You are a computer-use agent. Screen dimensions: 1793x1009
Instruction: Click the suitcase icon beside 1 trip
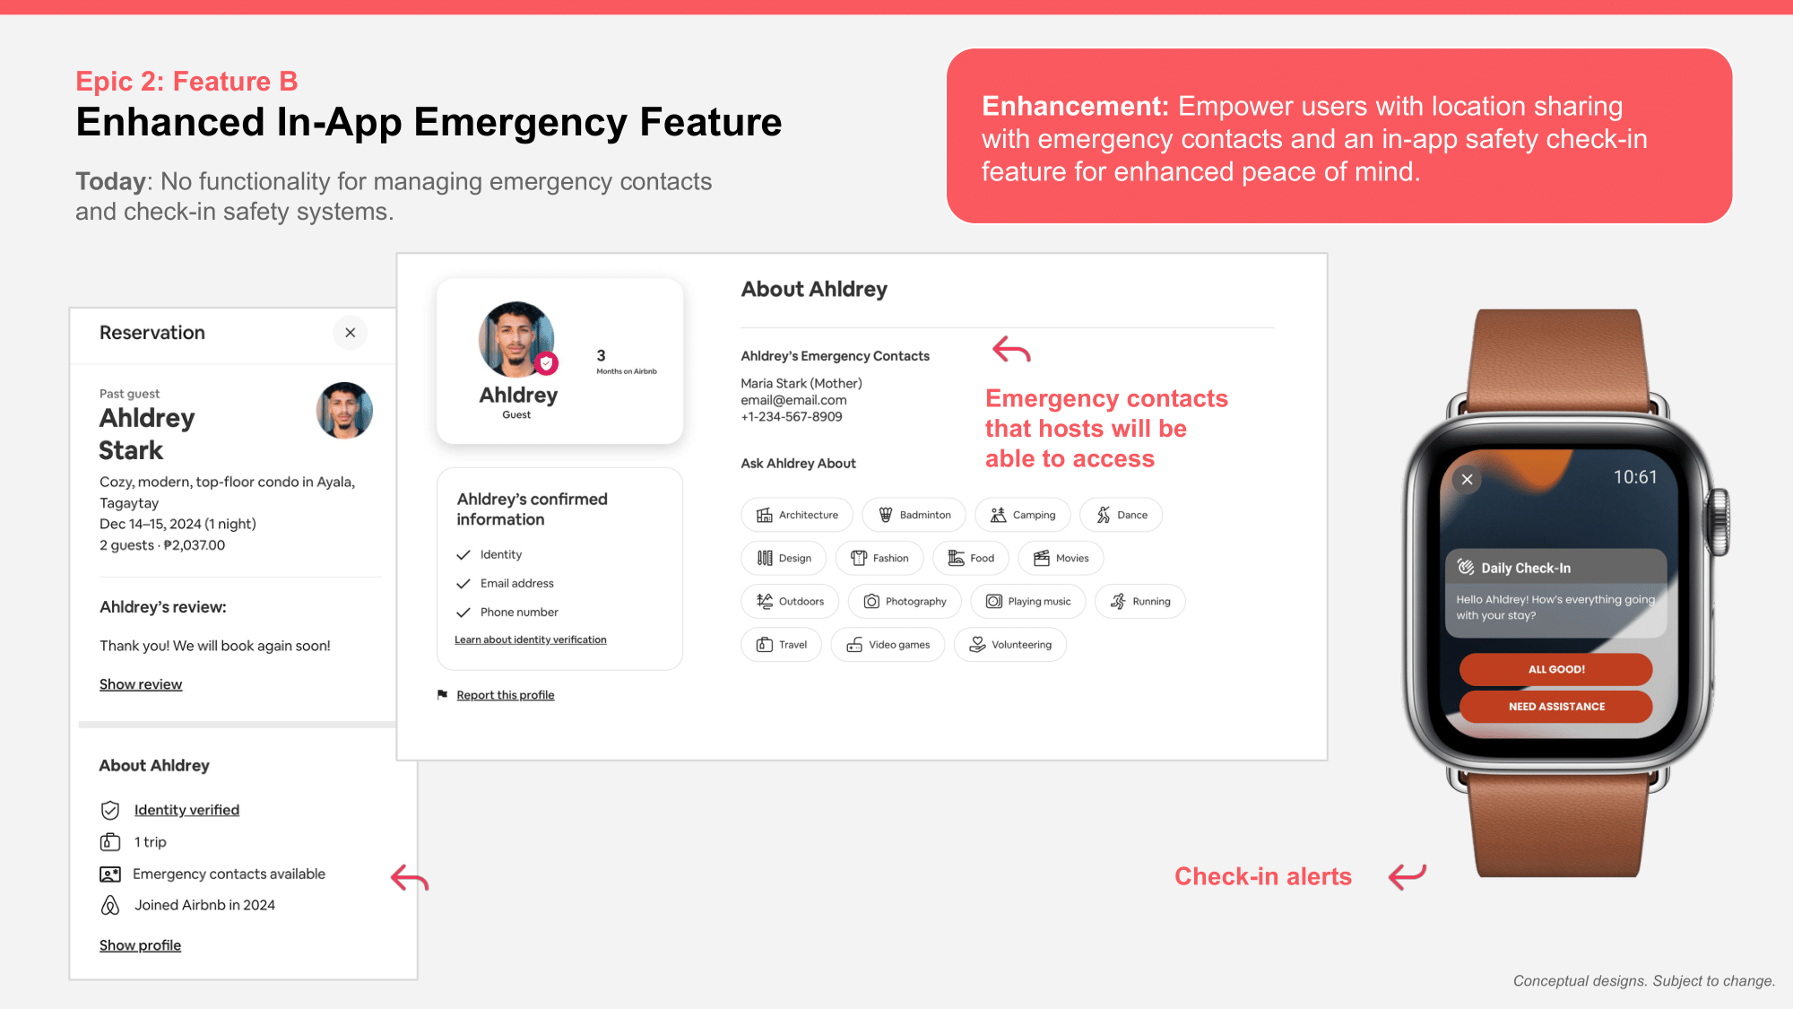tap(110, 842)
